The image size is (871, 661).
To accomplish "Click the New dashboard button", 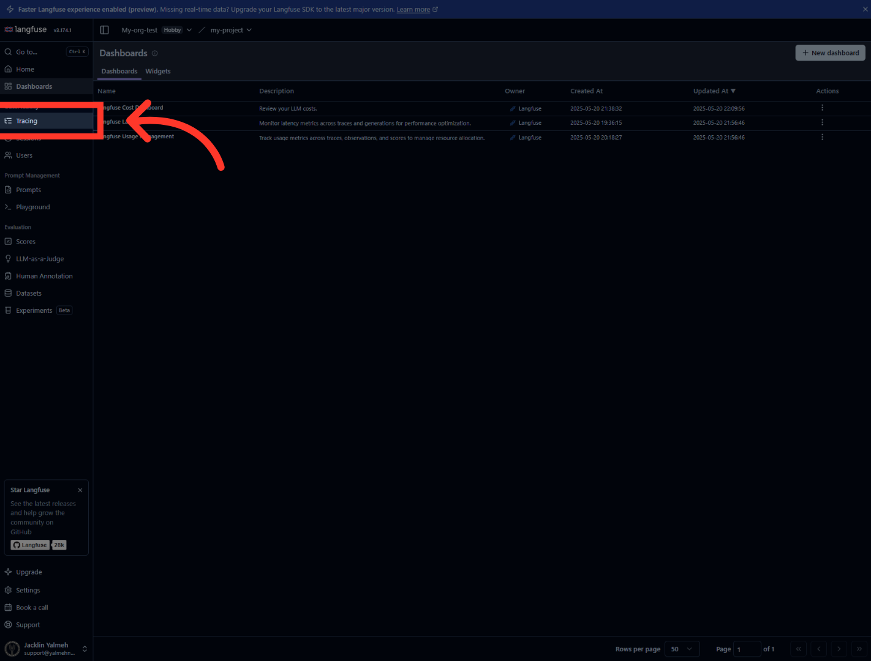I will [830, 53].
